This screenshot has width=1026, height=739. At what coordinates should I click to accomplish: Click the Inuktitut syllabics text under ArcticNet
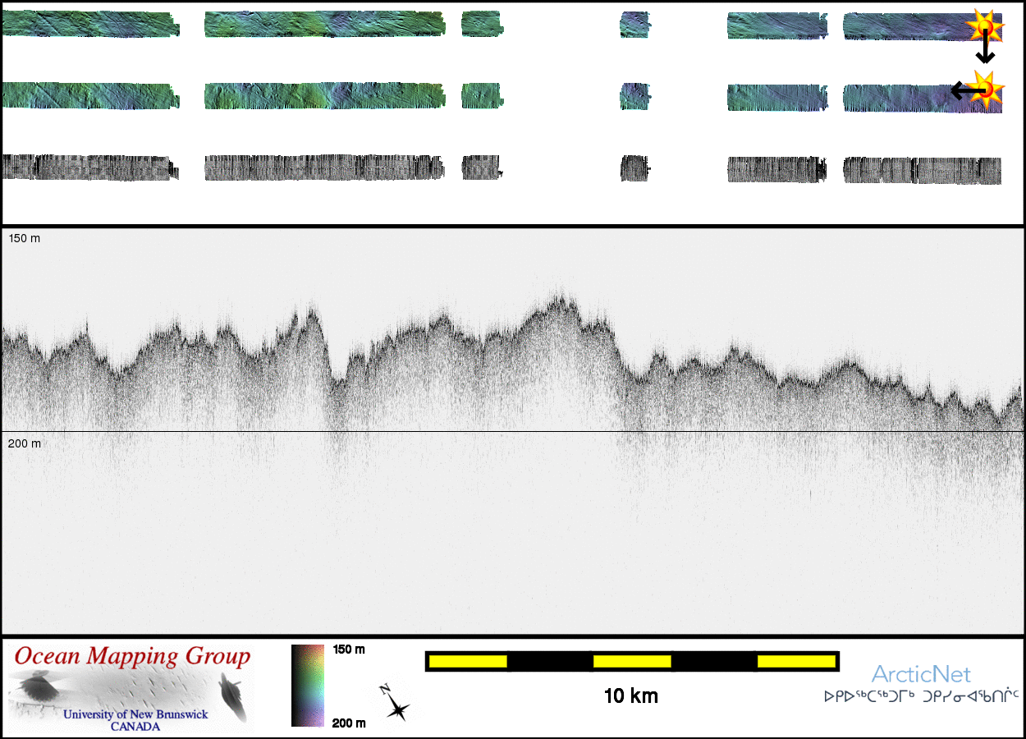pos(921,697)
